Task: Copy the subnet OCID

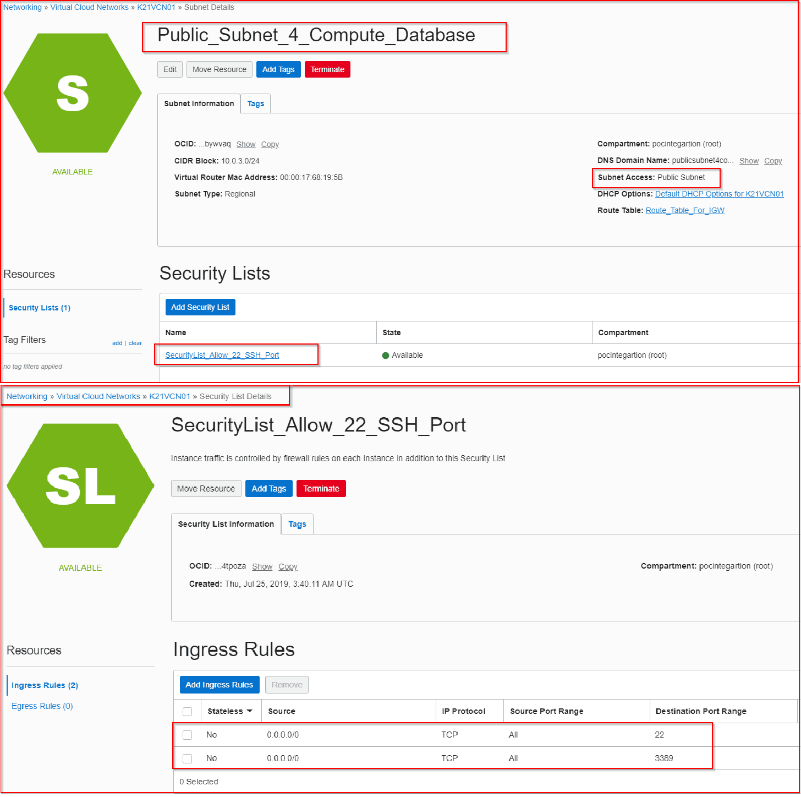Action: click(270, 144)
